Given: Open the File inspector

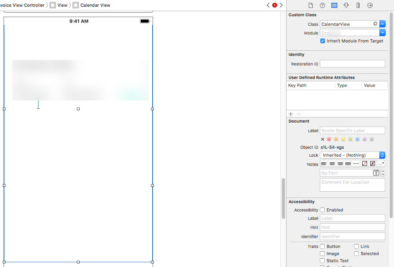Looking at the screenshot, I should point(310,5).
